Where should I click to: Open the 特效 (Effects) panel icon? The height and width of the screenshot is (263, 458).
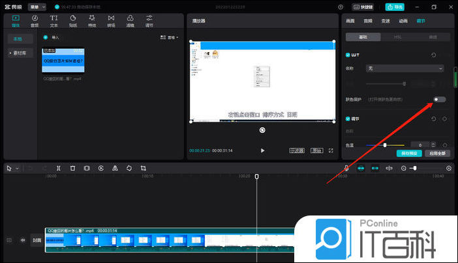click(91, 20)
